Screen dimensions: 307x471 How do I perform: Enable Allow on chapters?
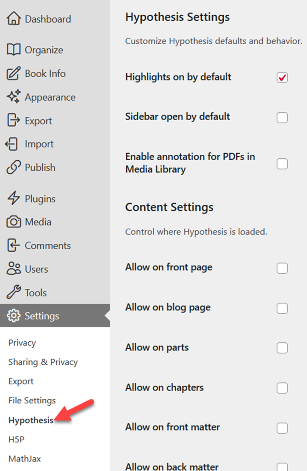click(282, 388)
